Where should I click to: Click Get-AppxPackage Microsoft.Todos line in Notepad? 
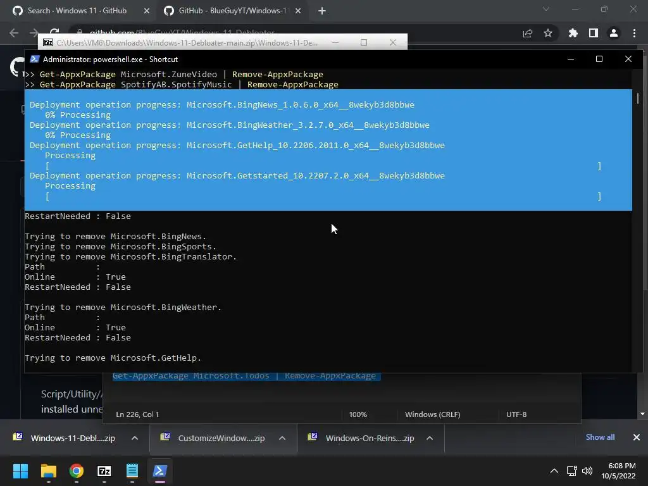246,376
